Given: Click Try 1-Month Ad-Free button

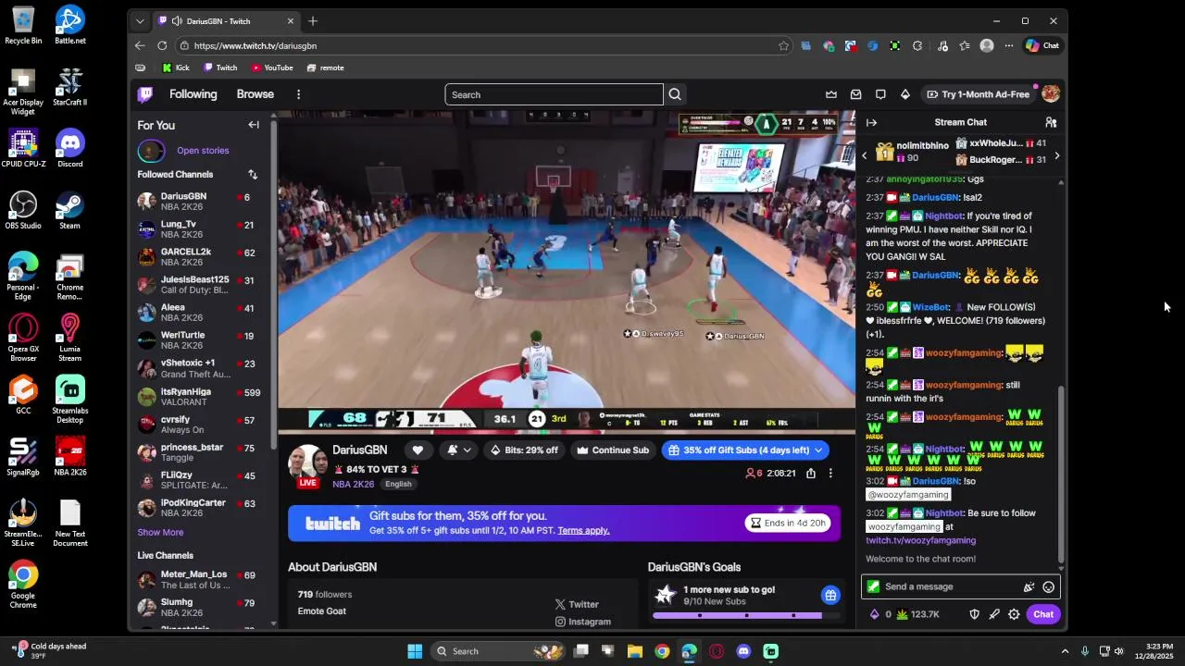Looking at the screenshot, I should (x=978, y=94).
